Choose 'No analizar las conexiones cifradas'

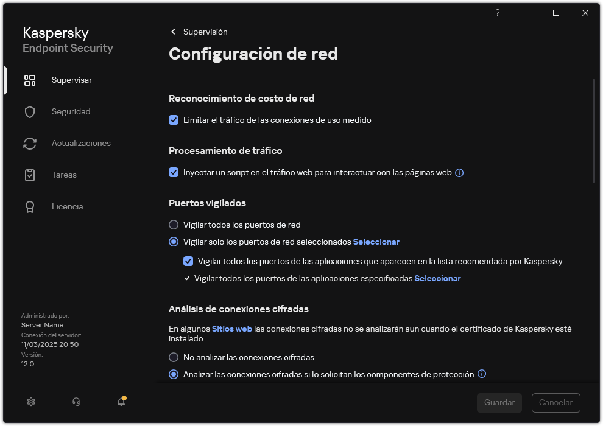coord(174,357)
